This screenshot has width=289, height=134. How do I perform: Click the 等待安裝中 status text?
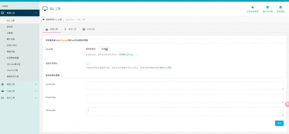pyautogui.click(x=91, y=49)
